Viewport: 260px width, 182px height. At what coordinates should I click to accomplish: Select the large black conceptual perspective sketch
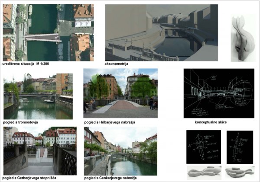tap(219, 93)
